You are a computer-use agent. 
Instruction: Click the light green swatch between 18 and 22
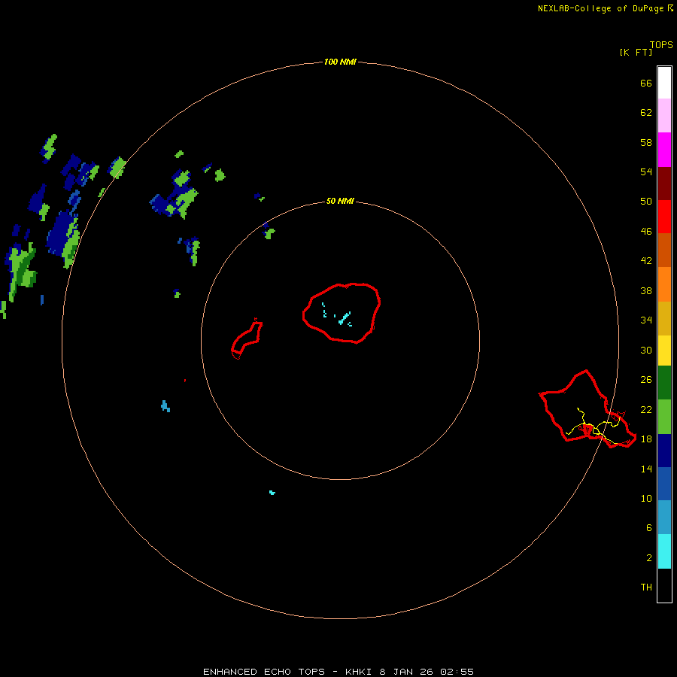tap(664, 417)
